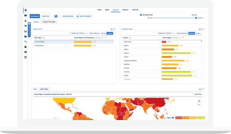Show indices as Flat list

(103, 33)
